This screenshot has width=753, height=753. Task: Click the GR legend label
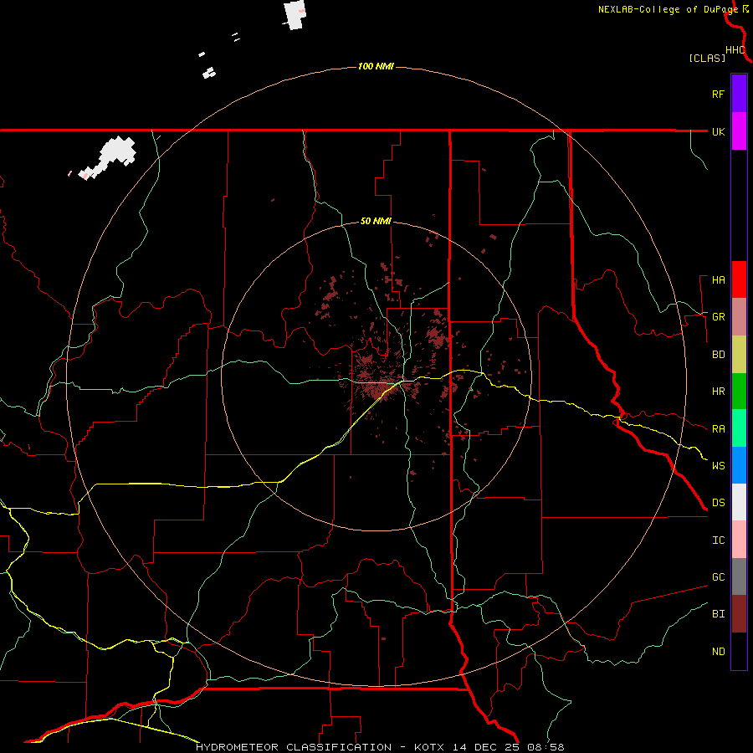718,317
